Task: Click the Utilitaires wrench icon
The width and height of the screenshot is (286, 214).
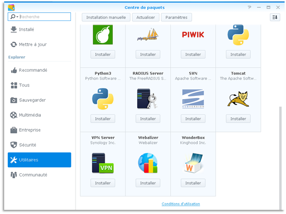Action: click(14, 160)
